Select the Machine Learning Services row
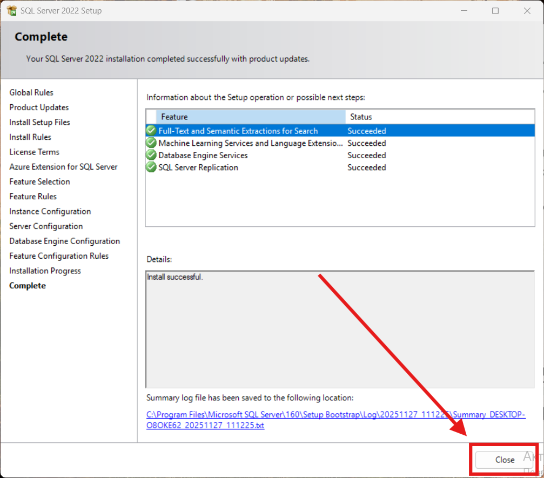This screenshot has width=544, height=478. 250,143
